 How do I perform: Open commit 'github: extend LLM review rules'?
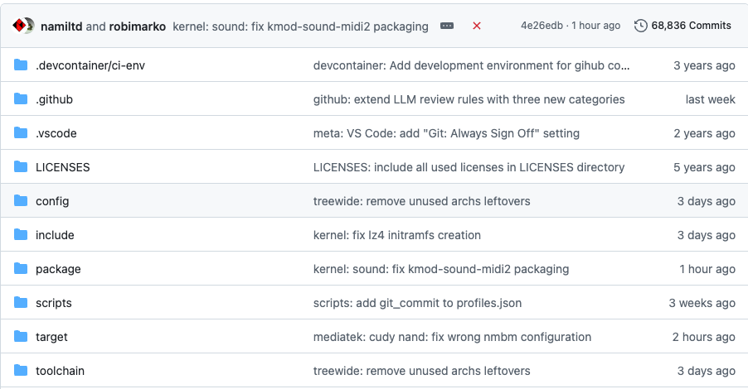[x=469, y=99]
